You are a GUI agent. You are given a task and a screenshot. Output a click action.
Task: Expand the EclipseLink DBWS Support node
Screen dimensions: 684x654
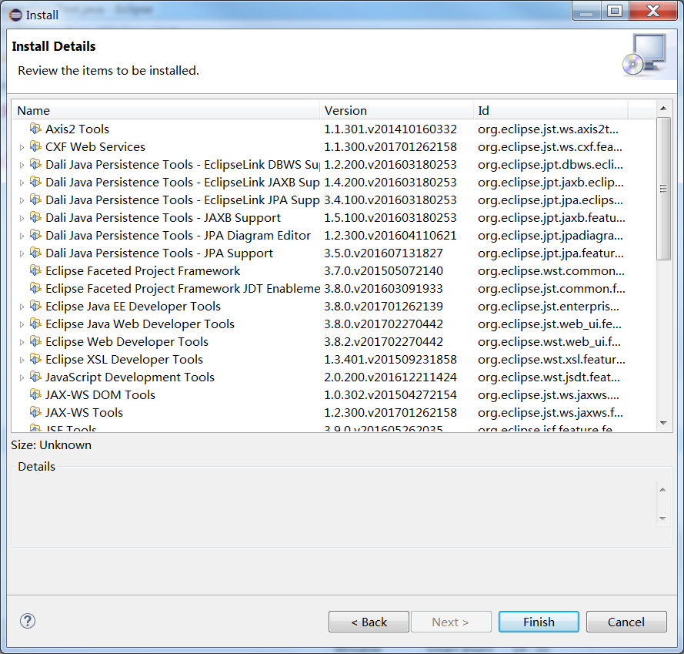point(22,165)
